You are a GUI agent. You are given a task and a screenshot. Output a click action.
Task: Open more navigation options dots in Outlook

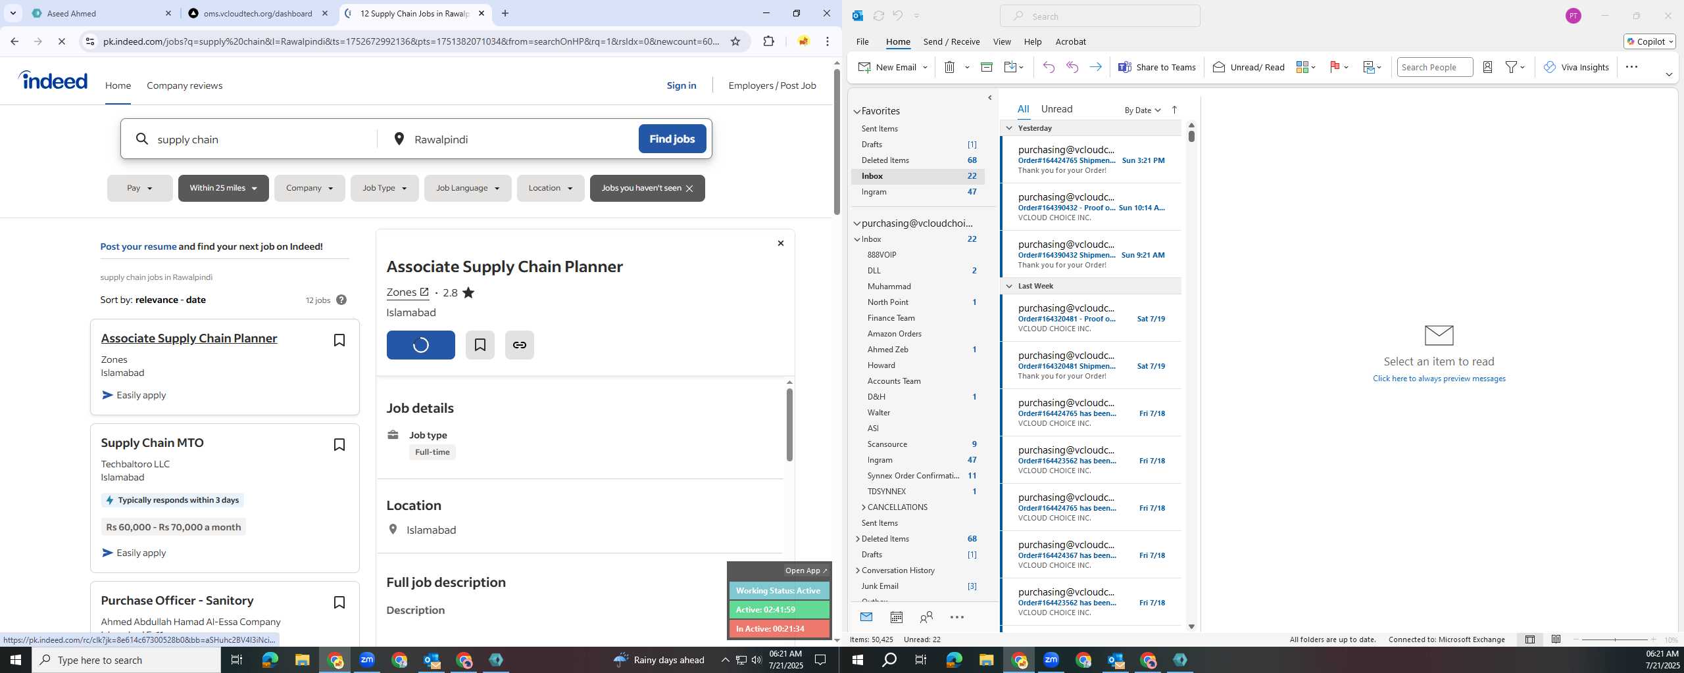[957, 617]
